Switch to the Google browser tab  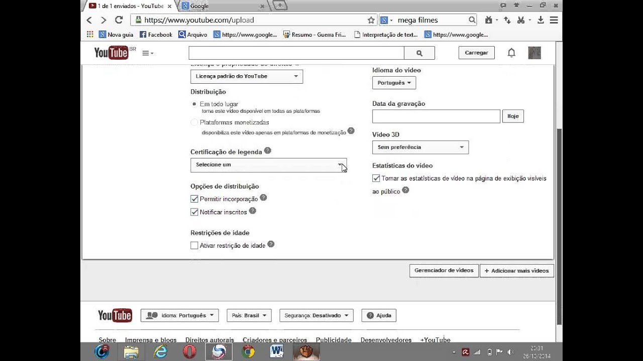pos(222,6)
